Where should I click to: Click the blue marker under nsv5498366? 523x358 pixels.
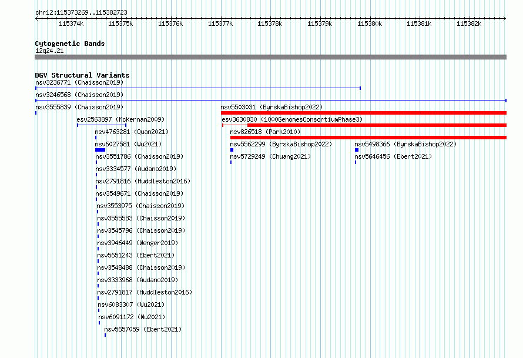click(x=357, y=150)
